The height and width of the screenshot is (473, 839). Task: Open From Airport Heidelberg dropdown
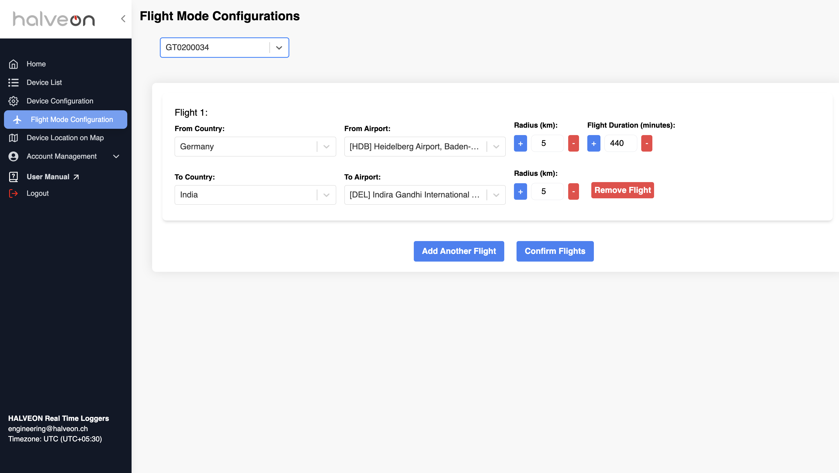pyautogui.click(x=425, y=147)
